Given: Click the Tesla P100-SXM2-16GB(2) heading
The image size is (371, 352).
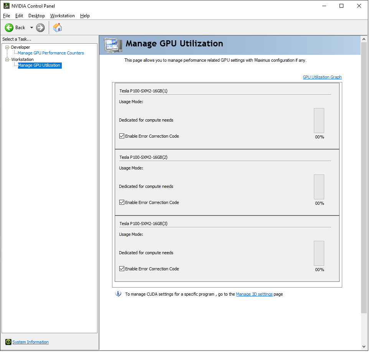Looking at the screenshot, I should (144, 158).
